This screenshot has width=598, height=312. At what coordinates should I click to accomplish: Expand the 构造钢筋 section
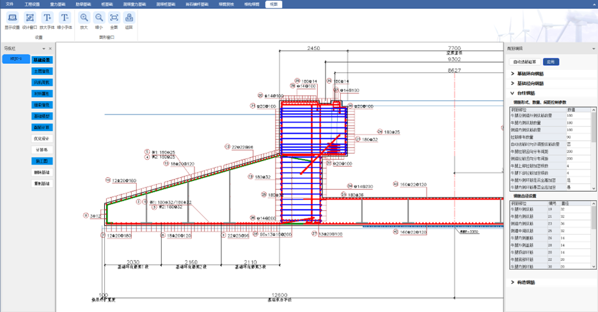coord(512,282)
